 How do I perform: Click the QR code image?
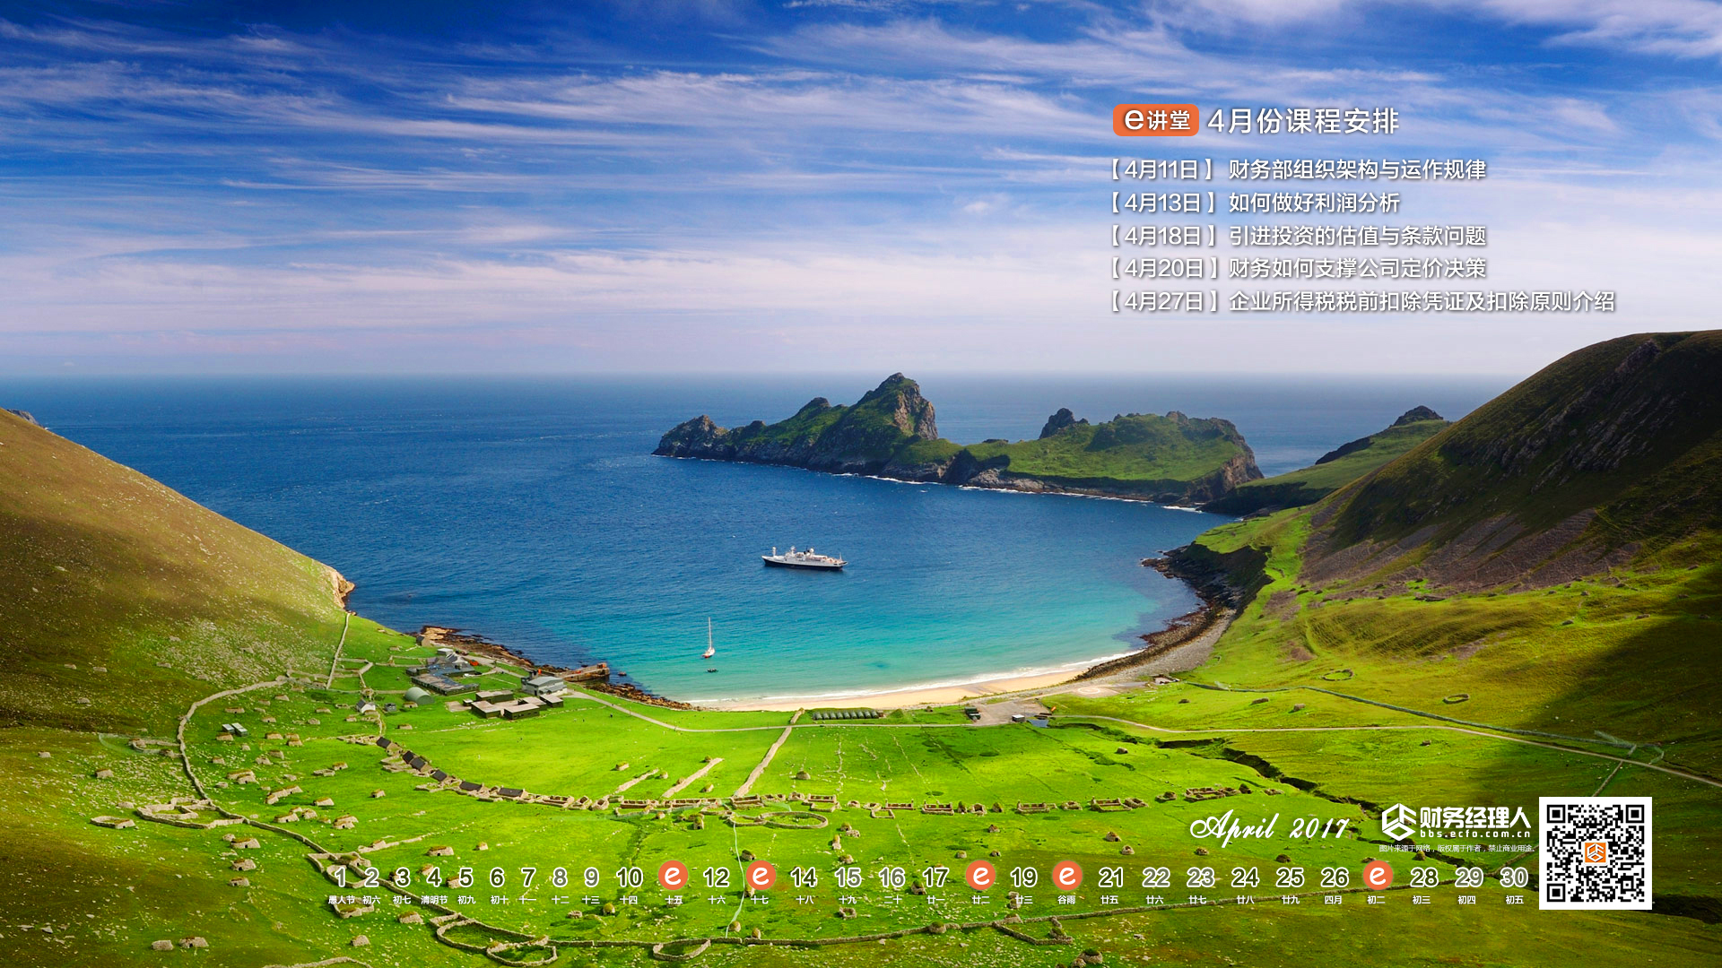1595,853
